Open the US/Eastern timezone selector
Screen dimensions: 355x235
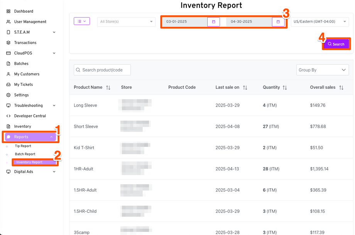(320, 22)
